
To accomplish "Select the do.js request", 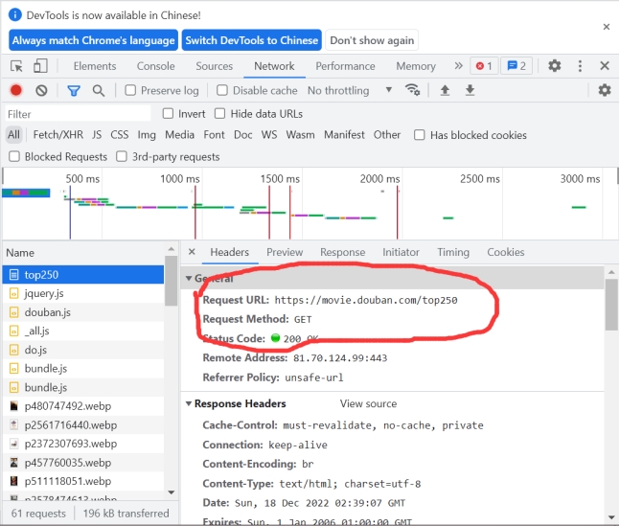I will pos(83,350).
